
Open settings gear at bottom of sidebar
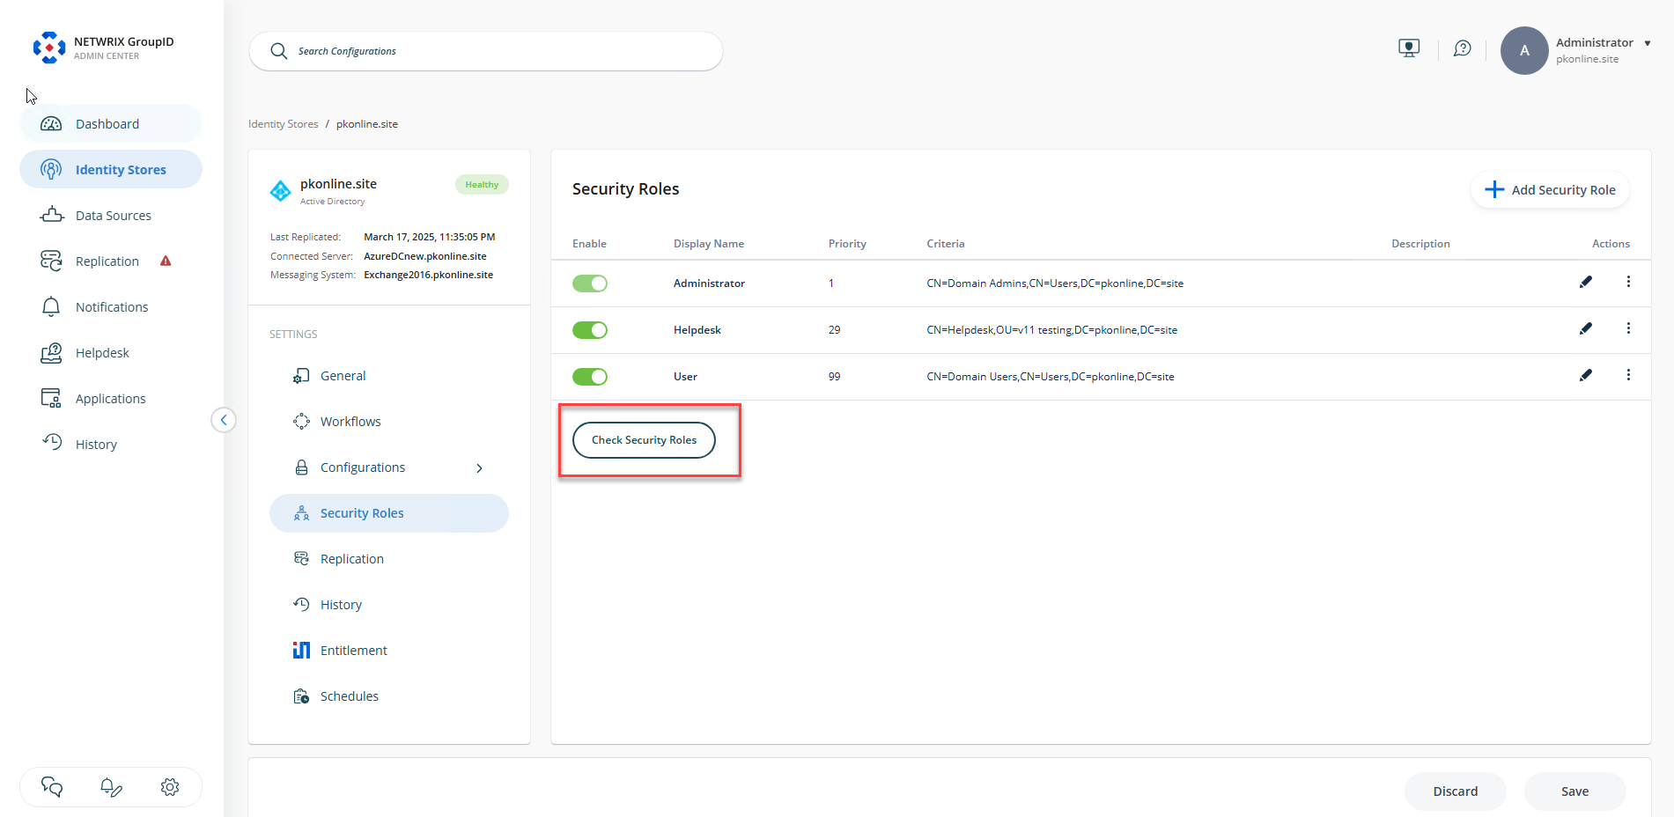tap(170, 787)
